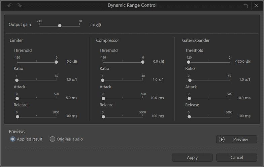
Task: Click the Compressor Attack 10.0 ms value
Action: coord(157,98)
